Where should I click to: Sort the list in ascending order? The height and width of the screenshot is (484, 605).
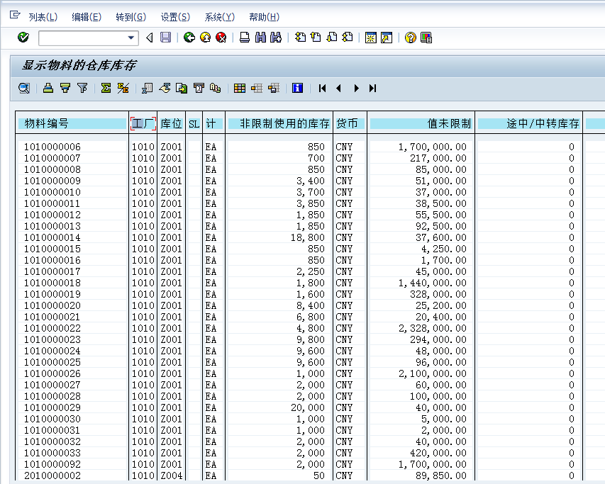tap(48, 88)
